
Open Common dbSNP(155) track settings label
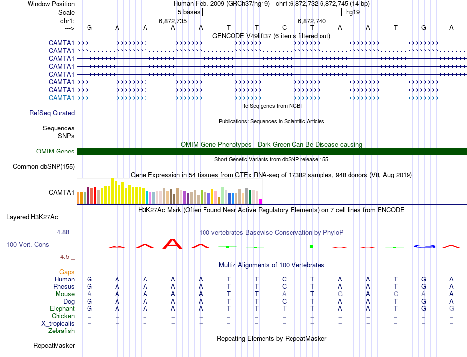(43, 166)
